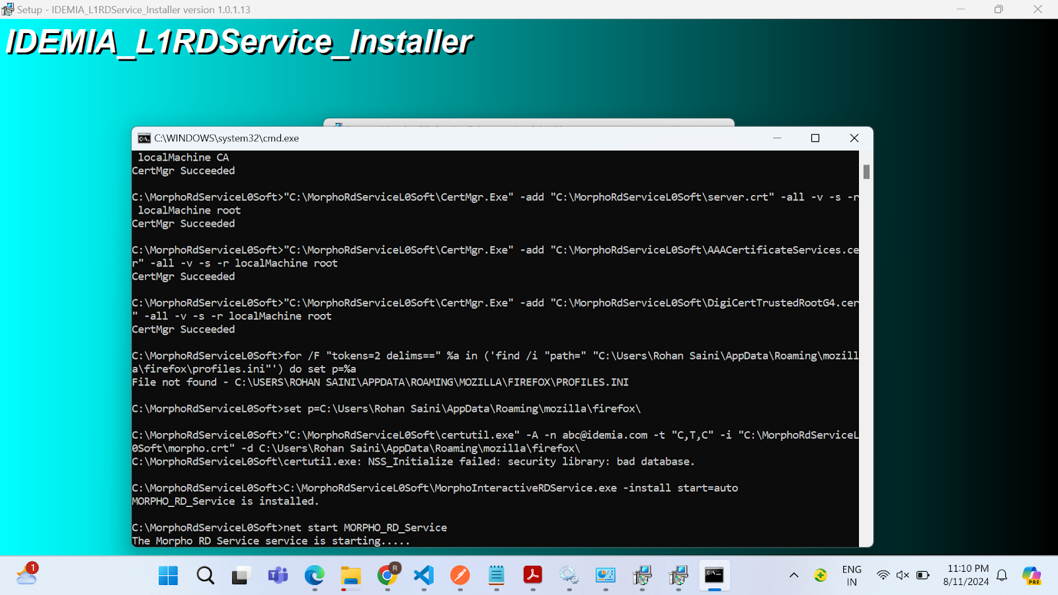Switch to Notepad on the taskbar
This screenshot has width=1058, height=595.
[497, 576]
